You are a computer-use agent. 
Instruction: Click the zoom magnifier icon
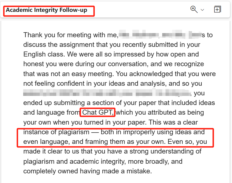tap(194, 9)
